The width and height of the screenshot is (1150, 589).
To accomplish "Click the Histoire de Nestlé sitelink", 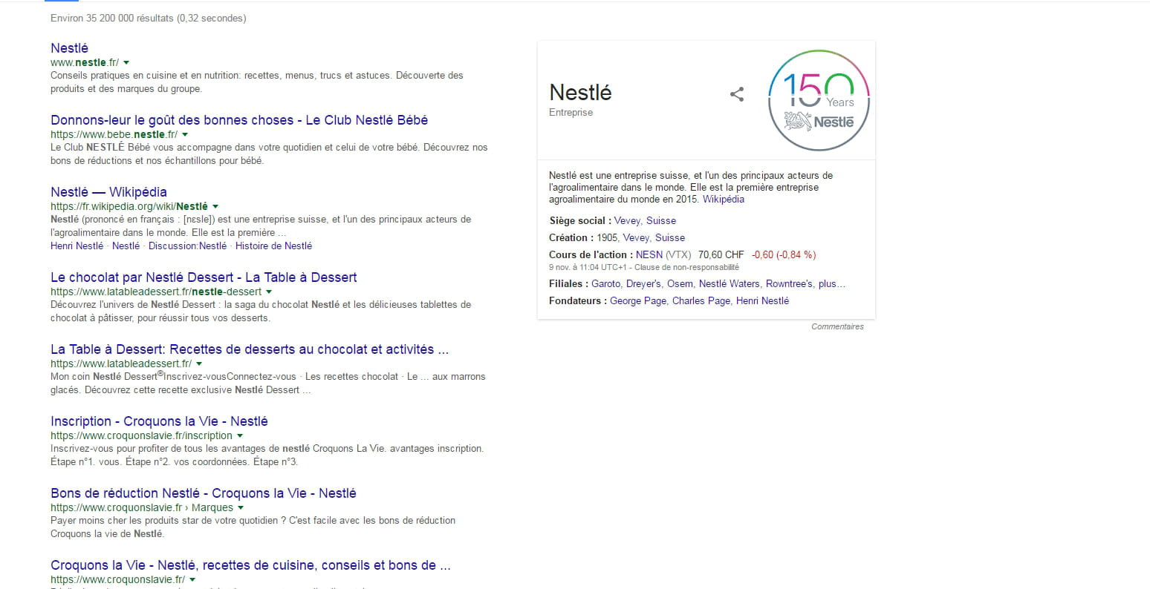I will (x=274, y=246).
